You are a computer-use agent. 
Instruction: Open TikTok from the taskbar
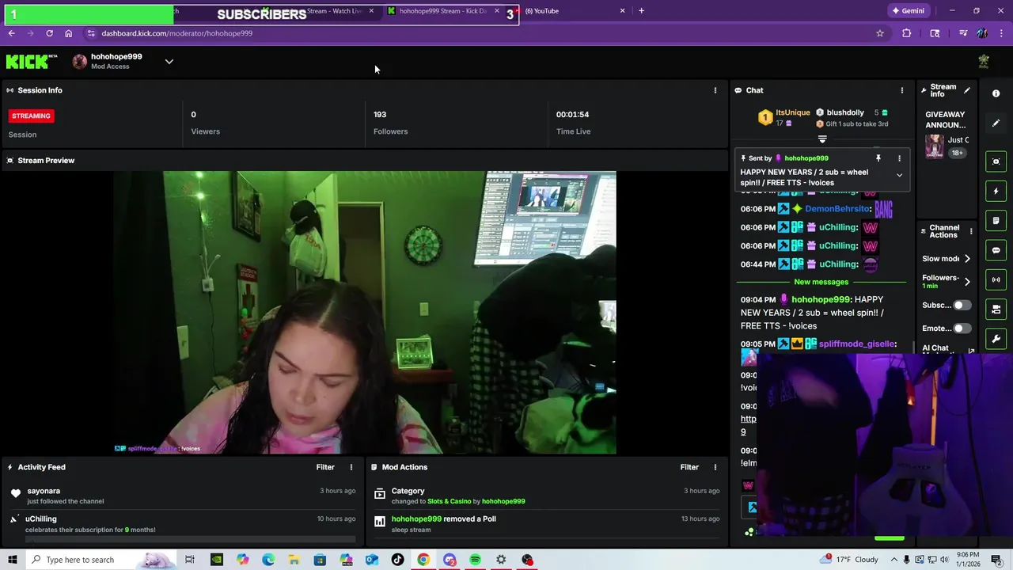click(397, 560)
